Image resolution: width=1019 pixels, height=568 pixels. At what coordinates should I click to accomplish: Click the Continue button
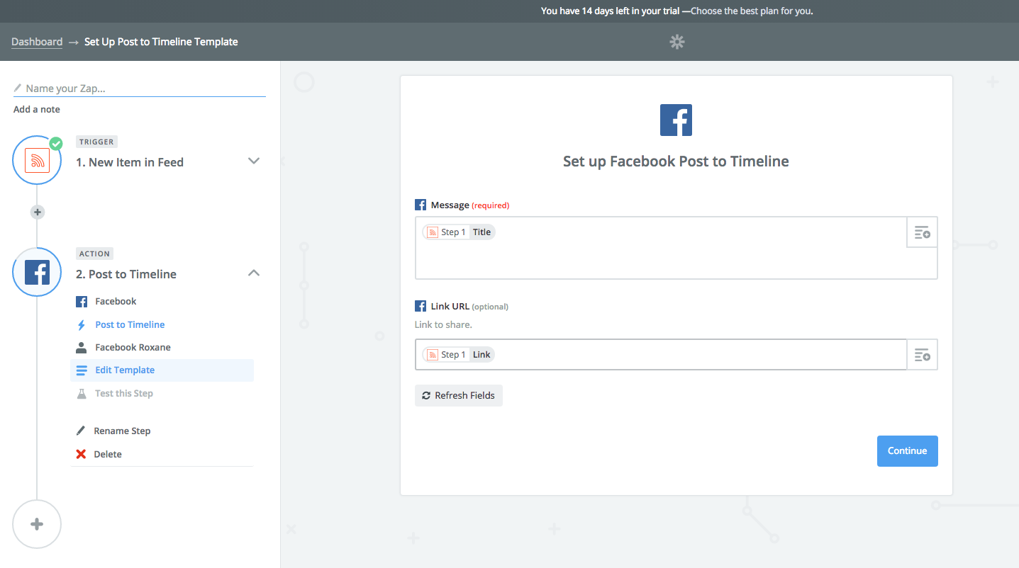[x=907, y=451]
